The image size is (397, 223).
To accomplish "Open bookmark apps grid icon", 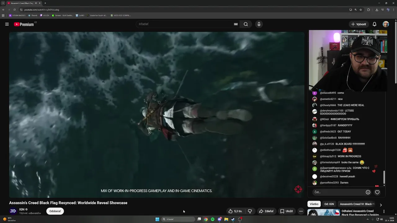I will tap(3, 15).
